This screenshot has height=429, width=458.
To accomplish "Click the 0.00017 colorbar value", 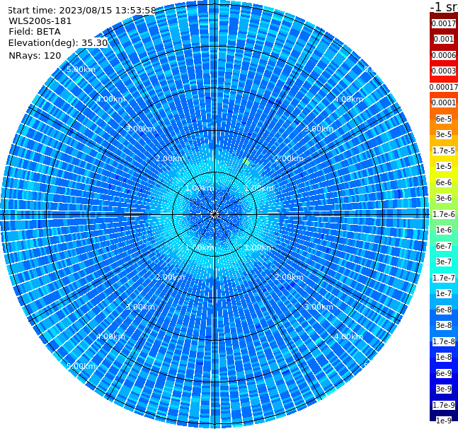I will pos(444,87).
